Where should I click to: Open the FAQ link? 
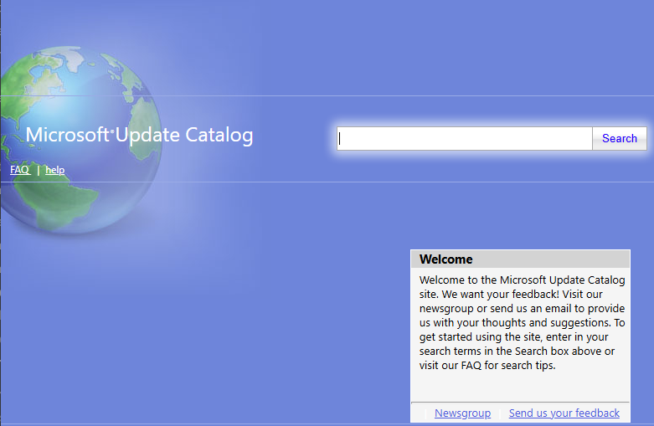[19, 170]
